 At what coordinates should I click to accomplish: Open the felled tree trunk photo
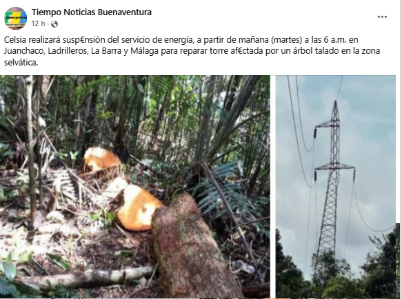click(x=135, y=187)
